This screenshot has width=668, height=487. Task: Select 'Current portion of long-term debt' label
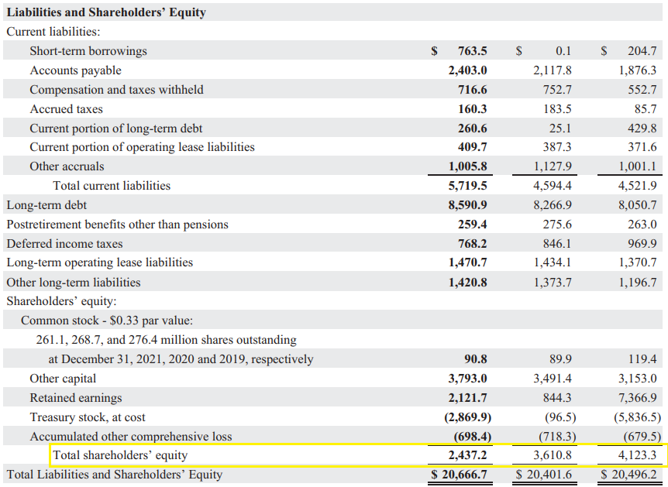[x=116, y=128]
